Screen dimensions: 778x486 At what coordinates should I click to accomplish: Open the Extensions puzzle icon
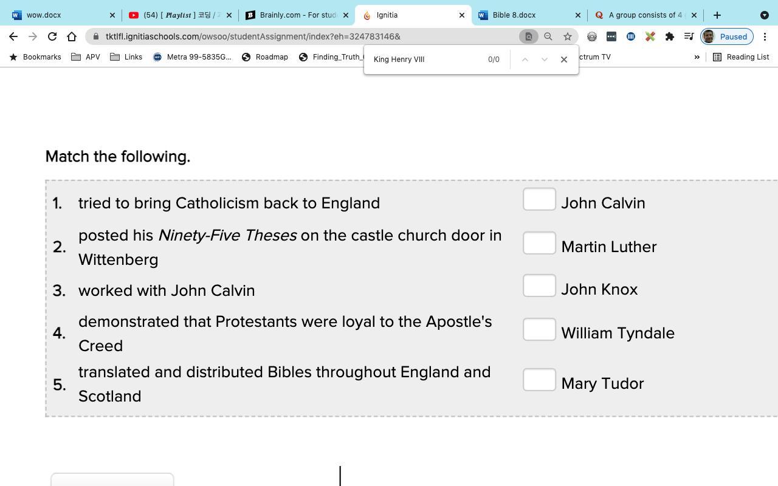[670, 36]
